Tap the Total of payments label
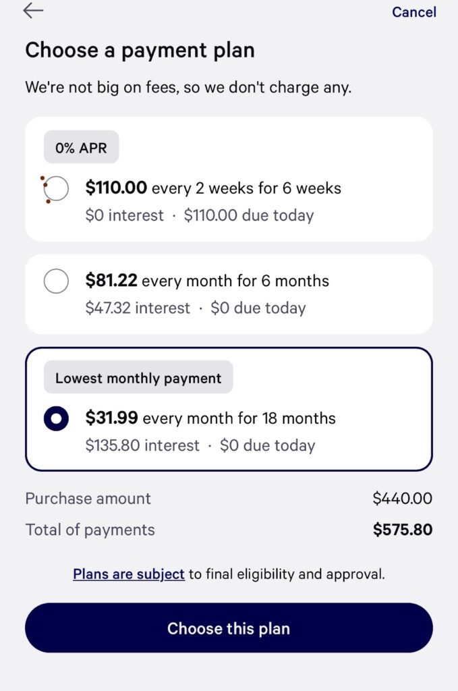 [90, 530]
